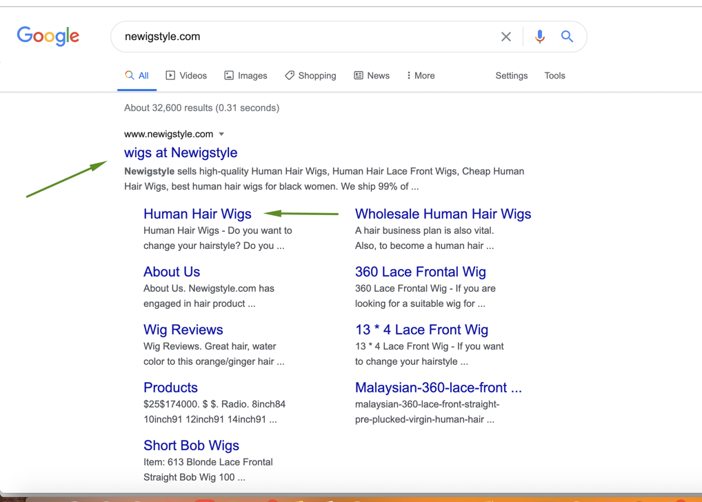Click the Shopping tab tag icon
Screen dimensions: 702x502
pos(290,75)
